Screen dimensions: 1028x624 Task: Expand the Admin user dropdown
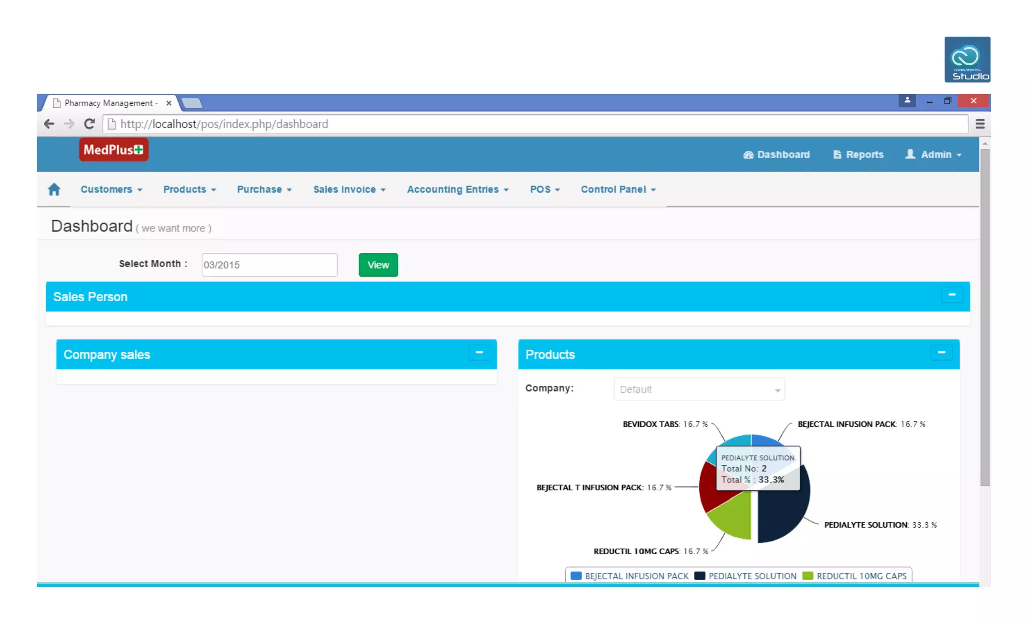(934, 155)
